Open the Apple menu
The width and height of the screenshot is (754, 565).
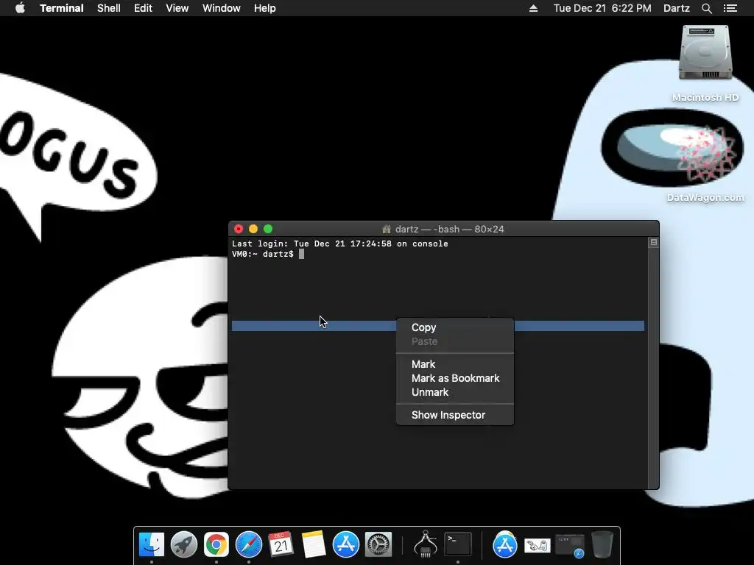point(20,8)
